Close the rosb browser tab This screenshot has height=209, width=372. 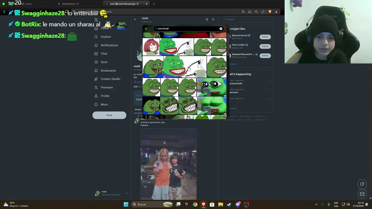point(147,4)
